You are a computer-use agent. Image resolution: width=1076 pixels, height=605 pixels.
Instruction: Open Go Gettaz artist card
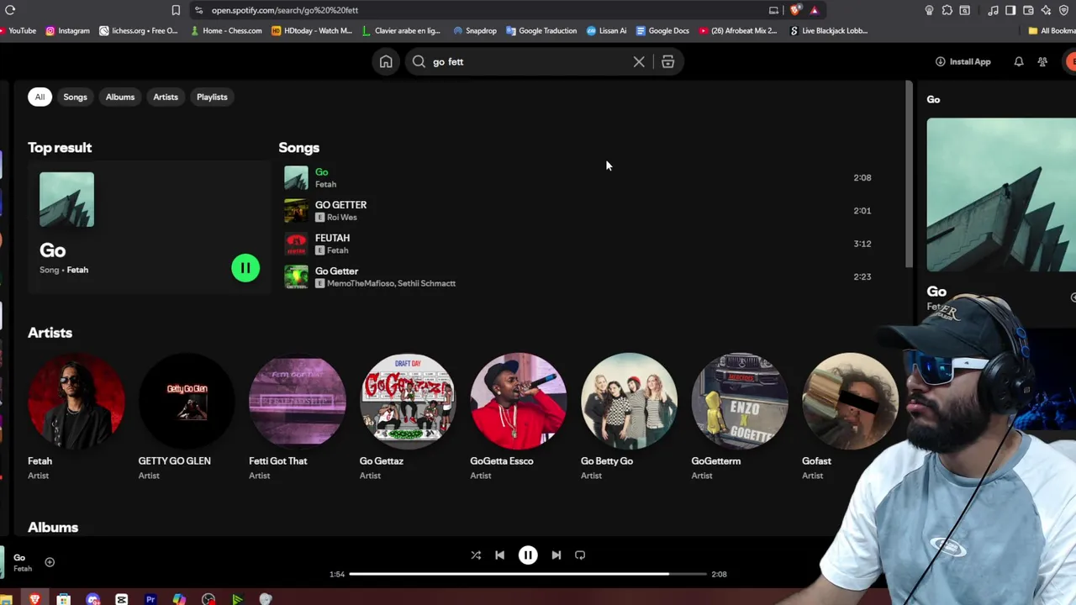(408, 417)
